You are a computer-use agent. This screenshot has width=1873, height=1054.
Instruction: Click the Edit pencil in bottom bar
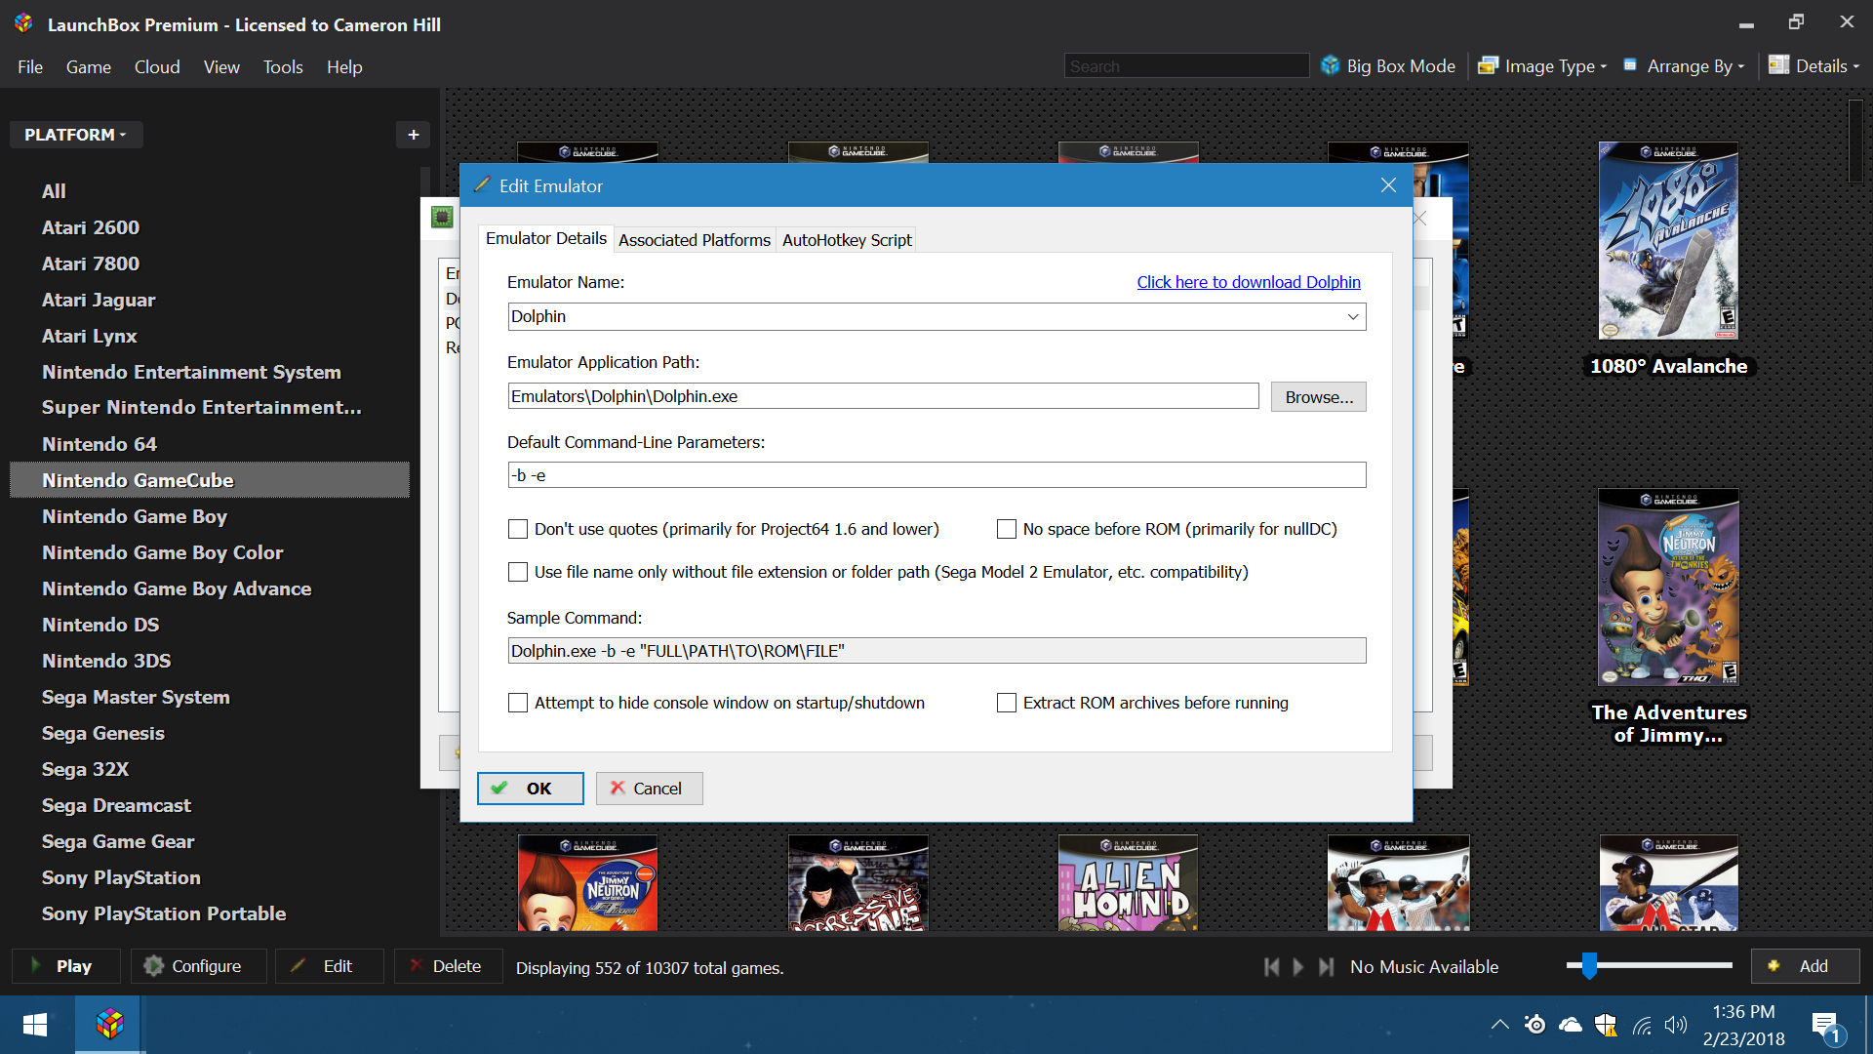(329, 966)
